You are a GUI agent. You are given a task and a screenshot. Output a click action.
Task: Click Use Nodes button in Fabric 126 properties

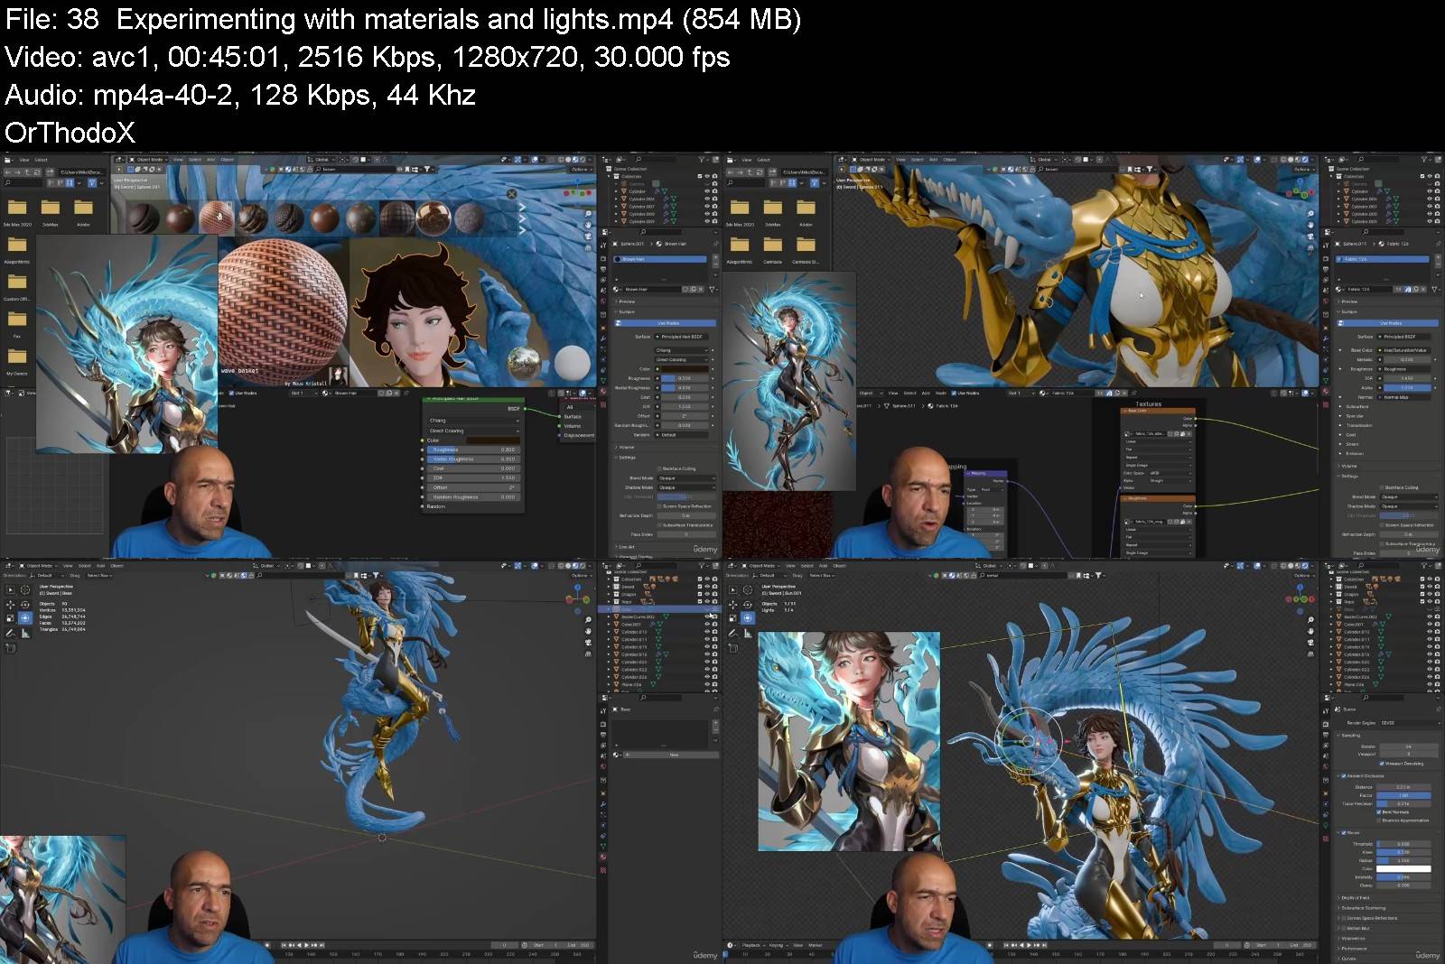(1390, 322)
